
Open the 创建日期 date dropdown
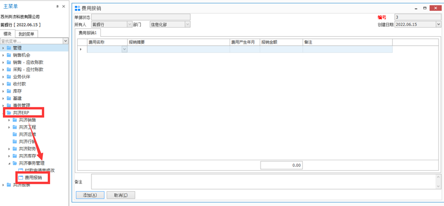(x=438, y=25)
